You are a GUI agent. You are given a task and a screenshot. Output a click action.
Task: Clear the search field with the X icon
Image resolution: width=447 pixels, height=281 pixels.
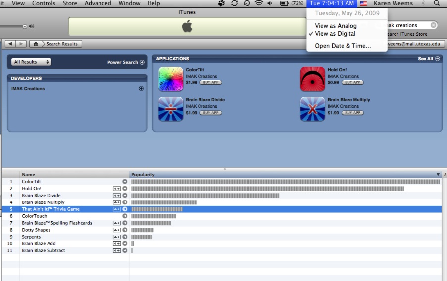(x=433, y=25)
